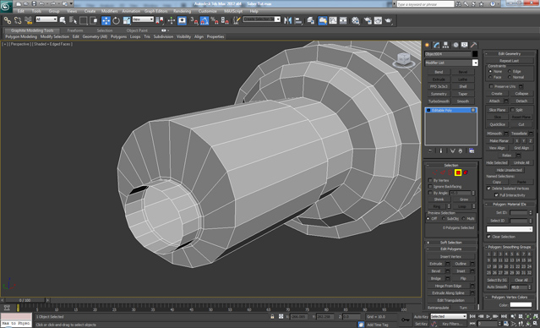
Task: Toggle Preserve UVs checkbox
Action: [491, 86]
